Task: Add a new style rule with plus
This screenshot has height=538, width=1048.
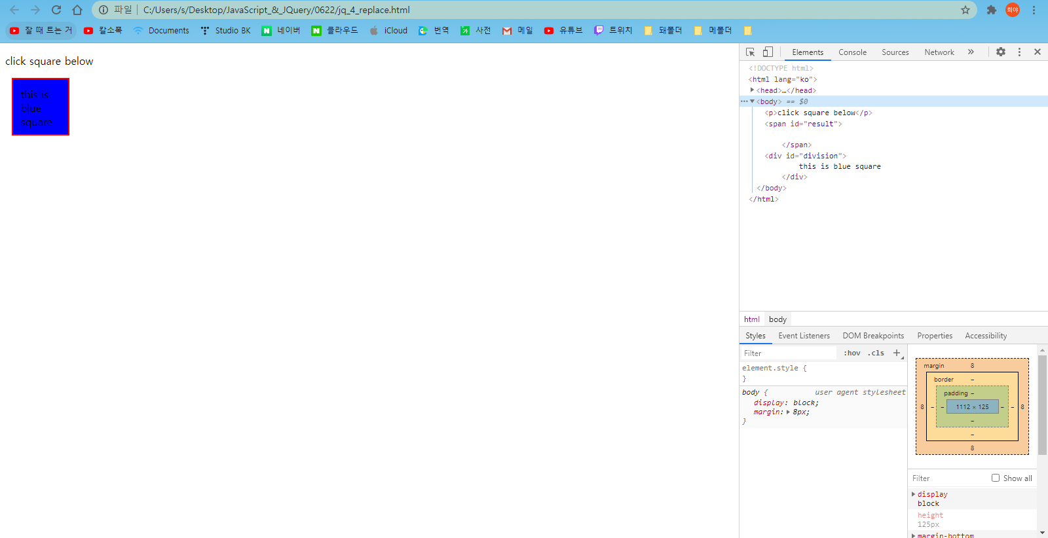Action: [x=897, y=353]
